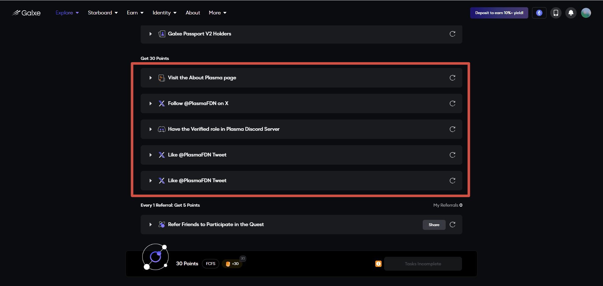Expand the Follow @PlasmaFDN on X task
Screen dimensions: 603x286
150,103
